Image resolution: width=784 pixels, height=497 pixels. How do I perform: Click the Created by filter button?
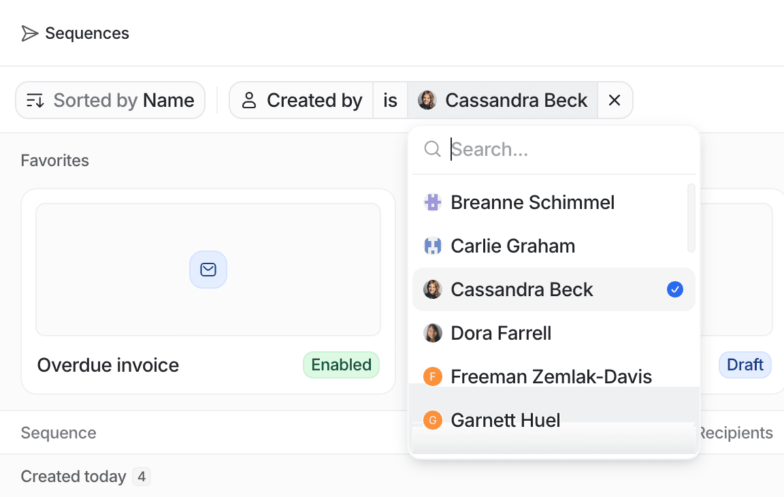pos(301,101)
